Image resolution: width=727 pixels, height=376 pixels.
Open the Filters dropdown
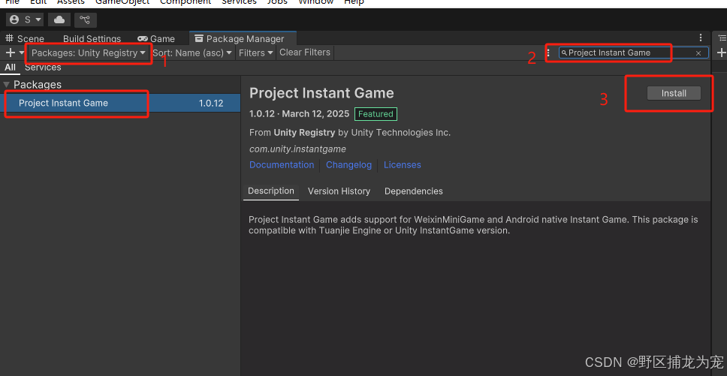(x=256, y=53)
